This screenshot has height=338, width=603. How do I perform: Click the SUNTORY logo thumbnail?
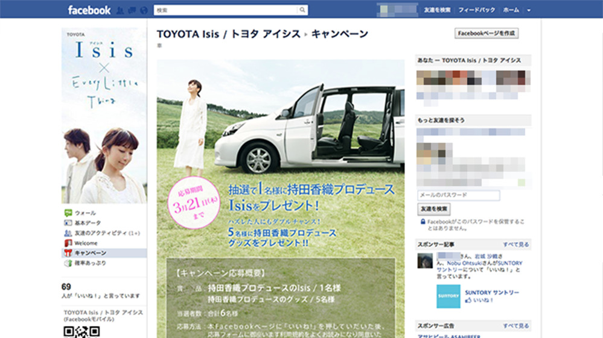point(448,296)
